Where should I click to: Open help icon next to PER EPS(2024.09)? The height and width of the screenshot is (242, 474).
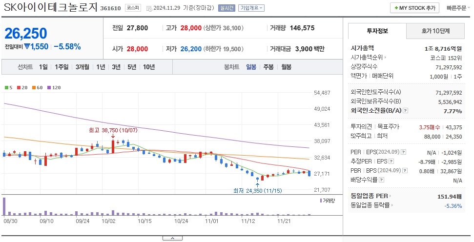[404, 152]
